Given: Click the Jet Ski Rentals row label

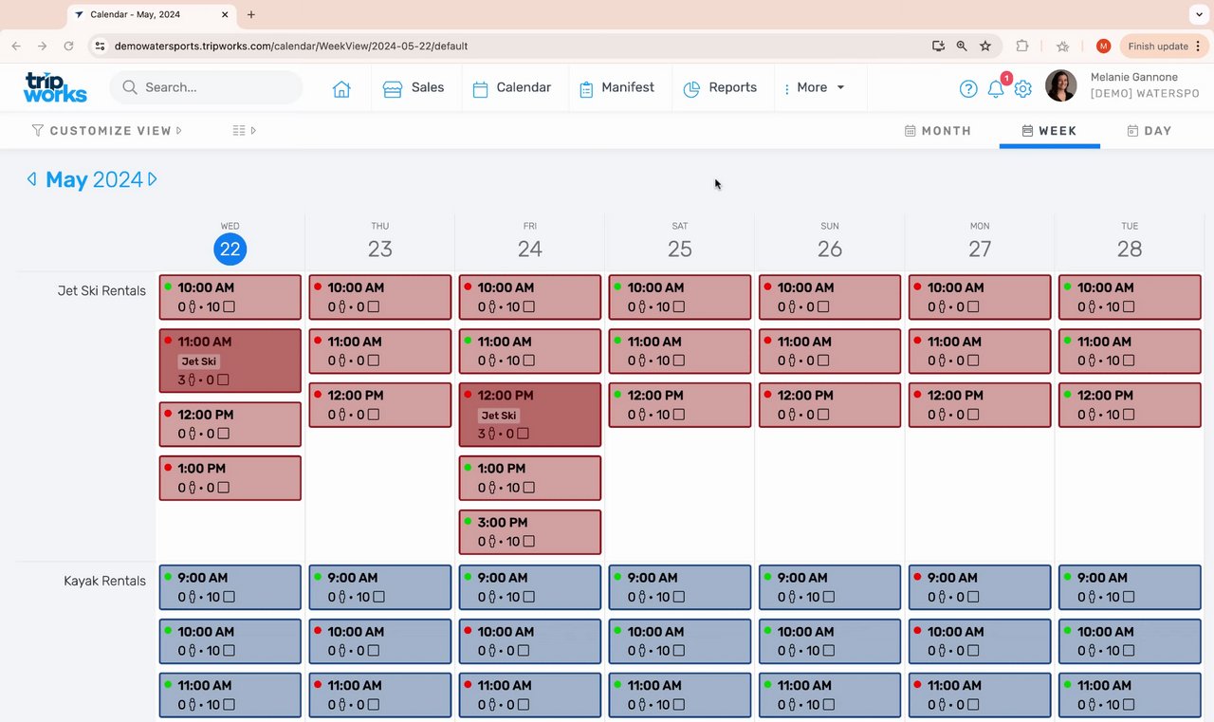Looking at the screenshot, I should (x=101, y=290).
